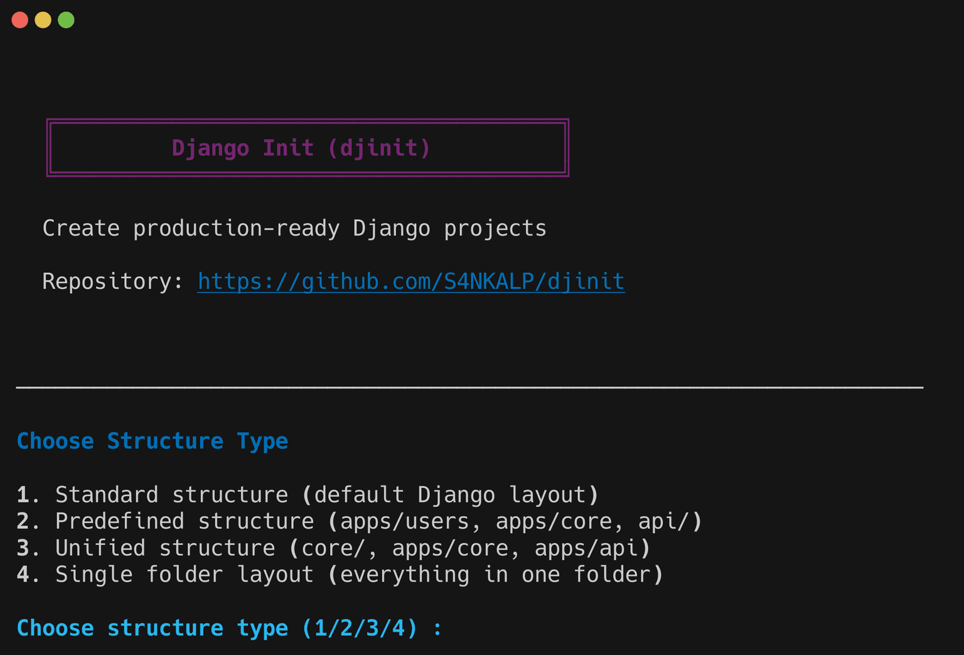Screen dimensions: 964x655
Task: Open the djinit GitHub repository link
Action: pyautogui.click(x=410, y=281)
